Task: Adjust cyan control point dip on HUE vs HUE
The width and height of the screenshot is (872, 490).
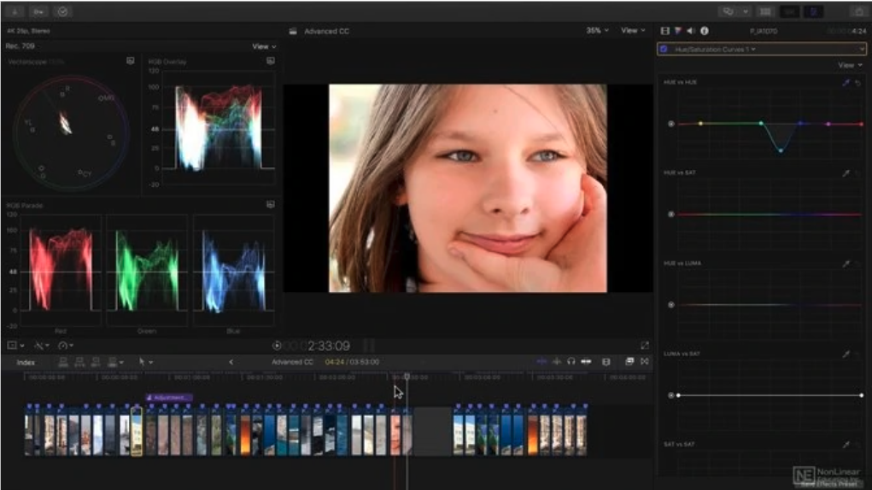Action: pos(781,150)
